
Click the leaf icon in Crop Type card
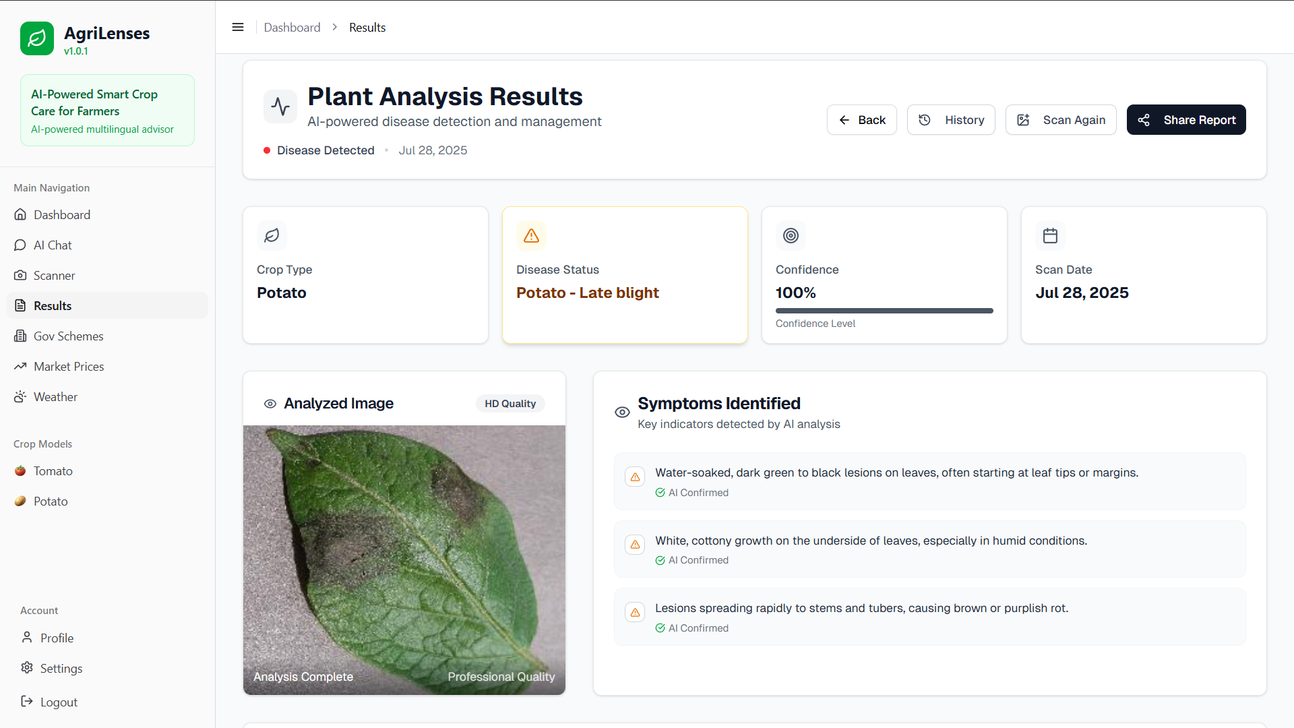pyautogui.click(x=272, y=235)
